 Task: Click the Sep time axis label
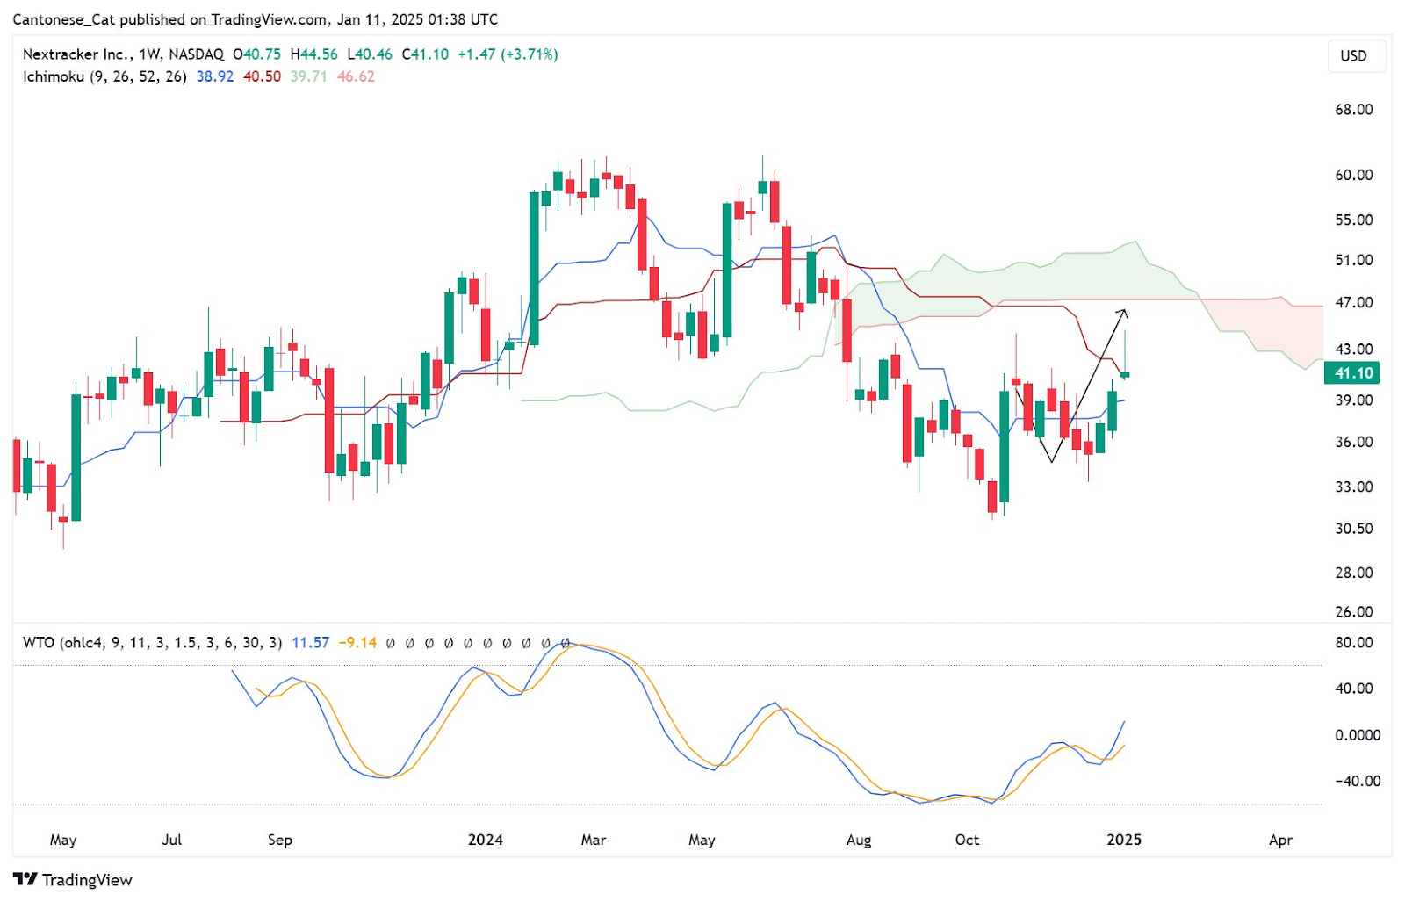click(x=280, y=840)
